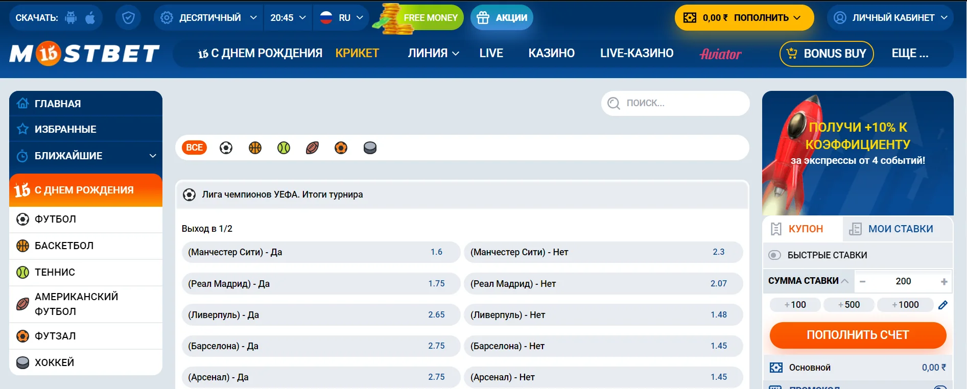
Task: Select Манчестер Сити Да odds 1.6
Action: (x=321, y=252)
